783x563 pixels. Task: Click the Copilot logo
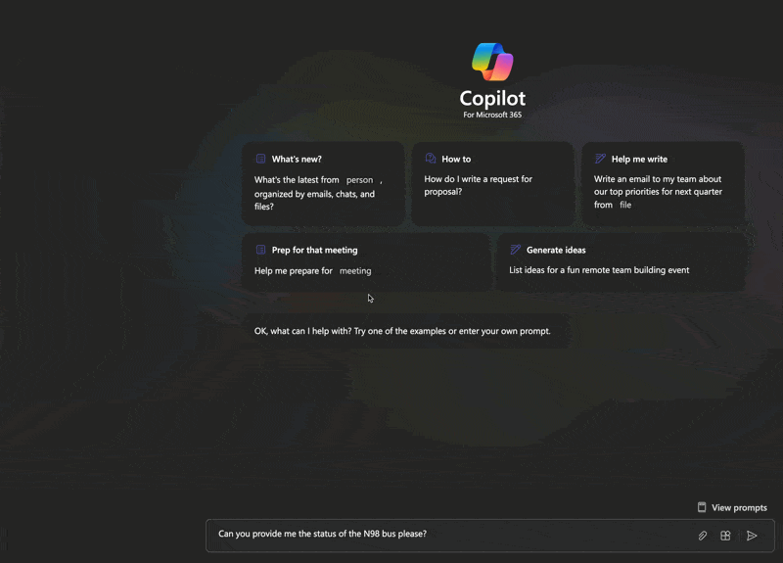[x=492, y=62]
